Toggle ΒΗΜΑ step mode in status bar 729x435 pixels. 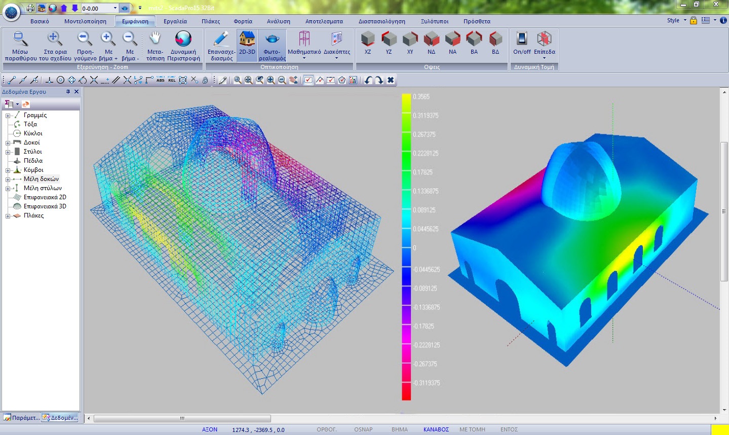400,429
